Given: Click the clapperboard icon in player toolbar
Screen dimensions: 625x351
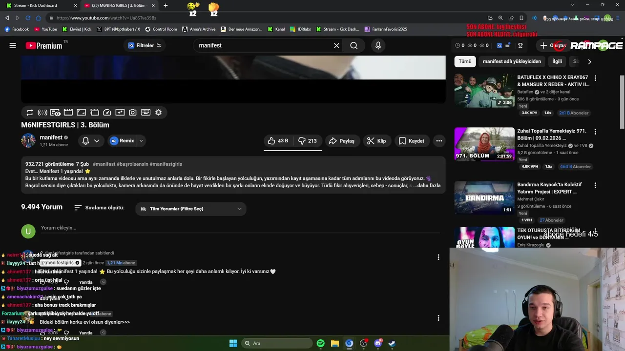Looking at the screenshot, I should tap(68, 112).
